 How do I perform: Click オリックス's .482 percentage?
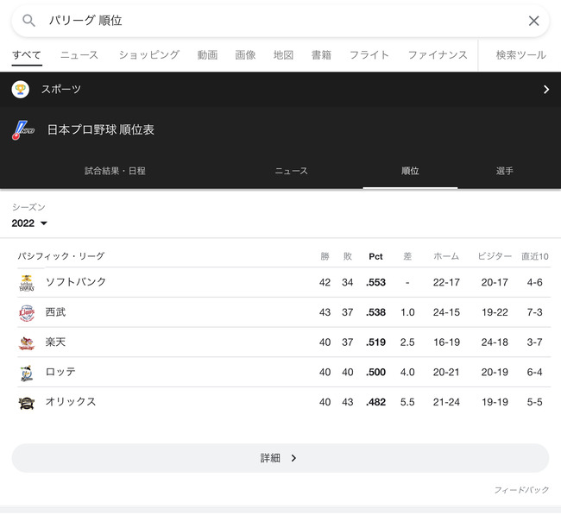coord(375,402)
